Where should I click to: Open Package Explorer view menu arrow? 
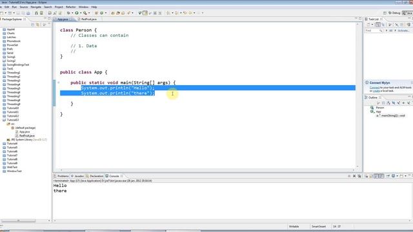point(49,24)
